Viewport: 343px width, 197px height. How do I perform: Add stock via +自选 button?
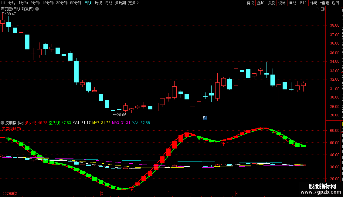[x=324, y=3]
